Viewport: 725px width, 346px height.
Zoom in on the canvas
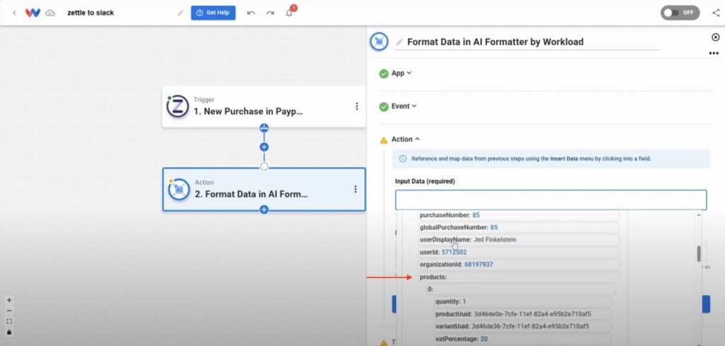pos(9,300)
